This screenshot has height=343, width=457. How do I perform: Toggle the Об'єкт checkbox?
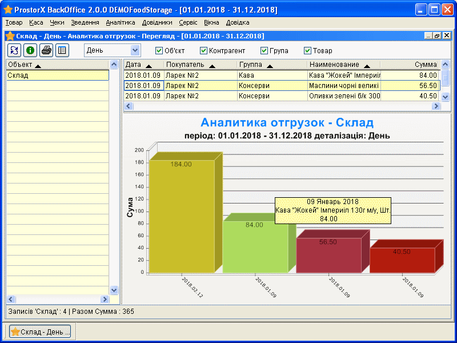159,50
